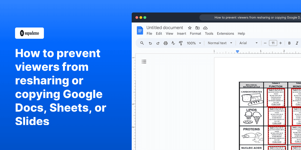The height and width of the screenshot is (150, 301).
Task: Click the Google Docs logo icon
Action: click(x=140, y=30)
